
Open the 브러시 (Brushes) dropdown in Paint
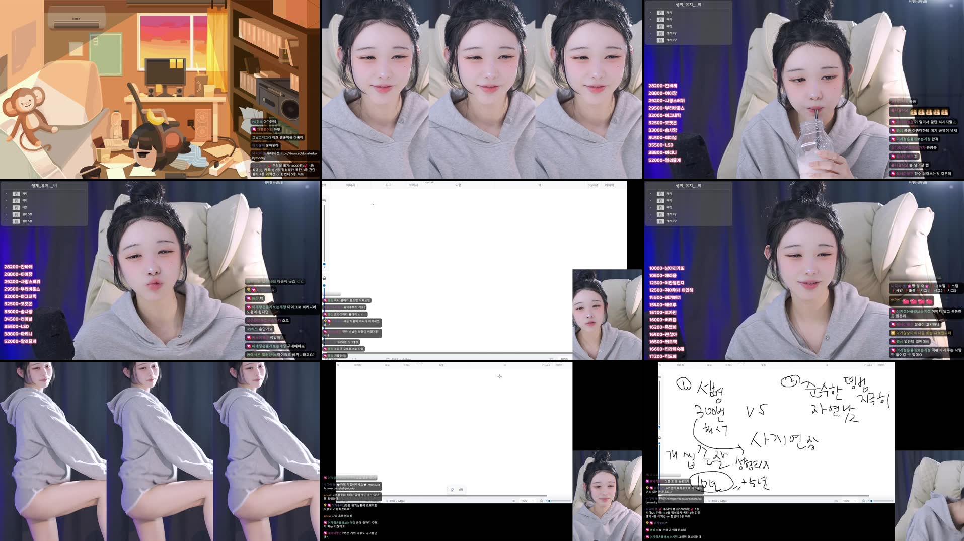[x=414, y=185]
